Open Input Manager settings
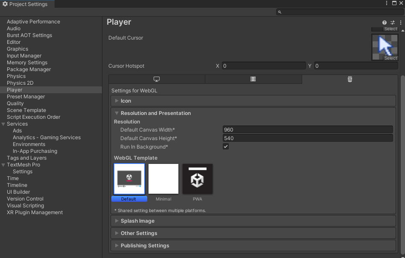The width and height of the screenshot is (405, 258). 24,56
